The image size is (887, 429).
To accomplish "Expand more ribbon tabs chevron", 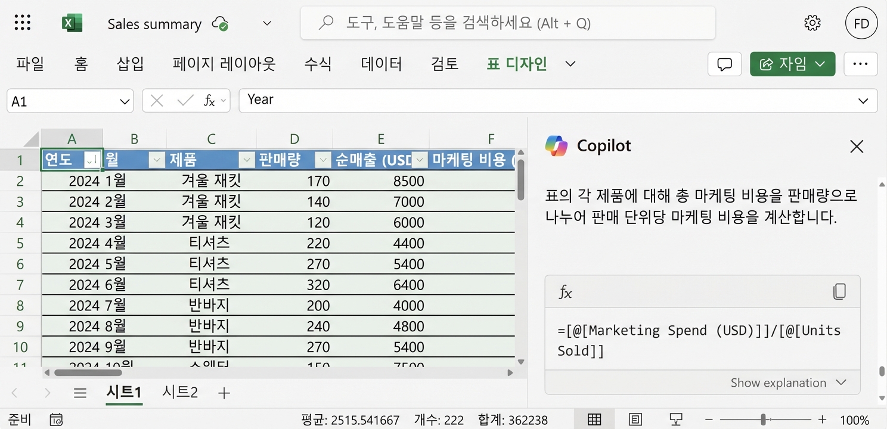I will (570, 64).
